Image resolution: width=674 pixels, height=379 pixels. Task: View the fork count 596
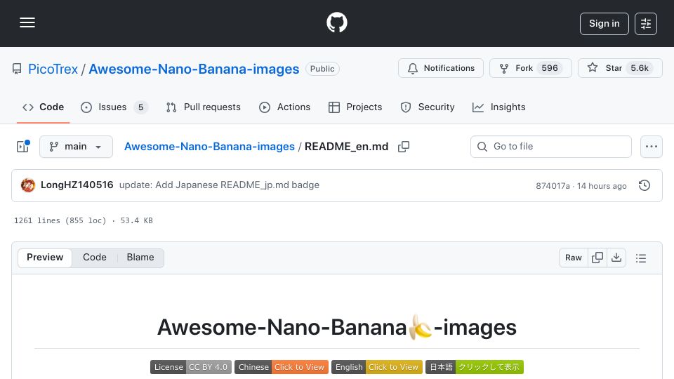[x=549, y=68]
